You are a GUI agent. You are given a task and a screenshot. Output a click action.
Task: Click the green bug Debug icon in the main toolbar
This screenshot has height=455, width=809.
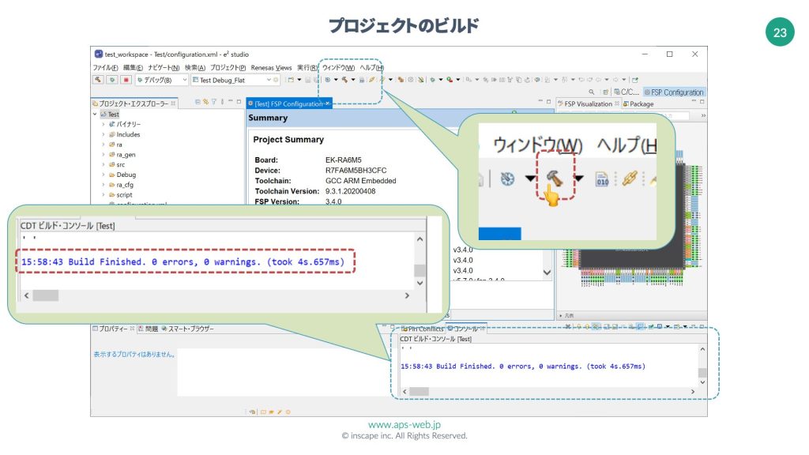coord(433,80)
